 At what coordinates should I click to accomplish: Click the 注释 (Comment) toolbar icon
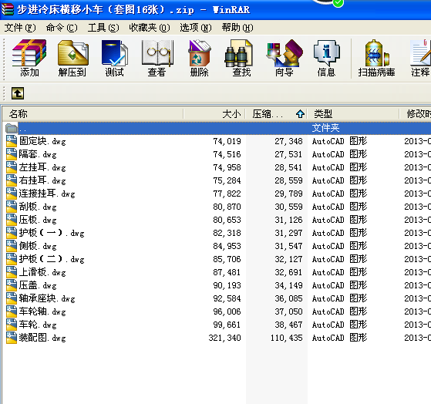click(x=420, y=58)
